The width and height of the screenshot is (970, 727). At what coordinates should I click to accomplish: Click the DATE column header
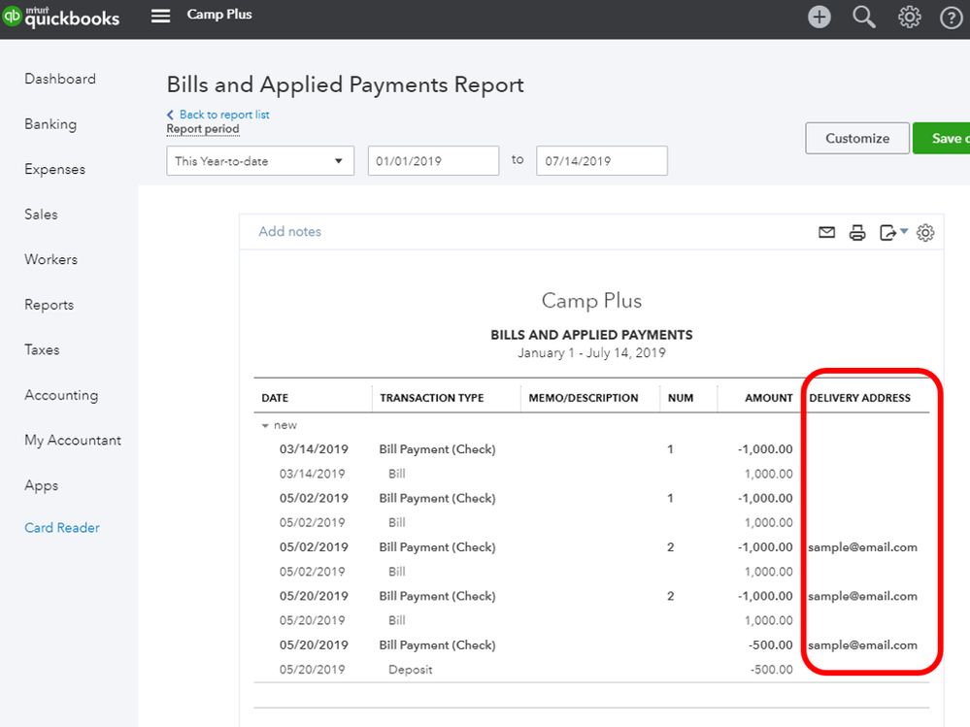[x=275, y=398]
